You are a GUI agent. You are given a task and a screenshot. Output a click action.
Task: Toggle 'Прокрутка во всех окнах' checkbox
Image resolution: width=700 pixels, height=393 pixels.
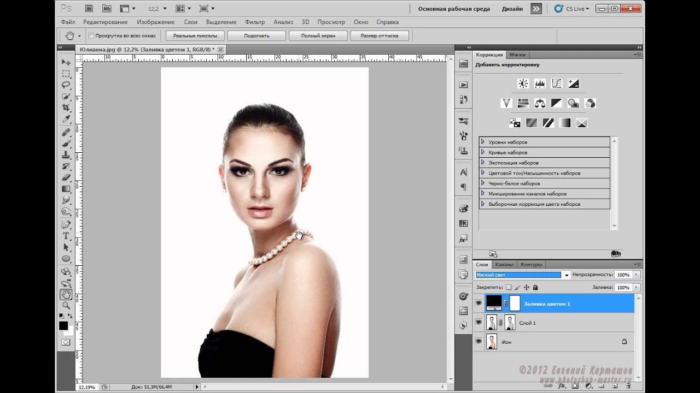91,35
